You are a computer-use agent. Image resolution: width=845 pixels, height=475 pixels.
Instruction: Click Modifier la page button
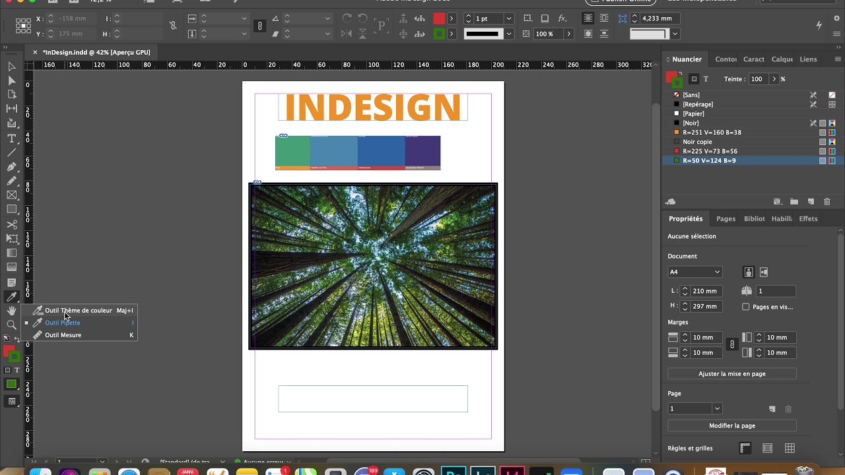tap(732, 426)
